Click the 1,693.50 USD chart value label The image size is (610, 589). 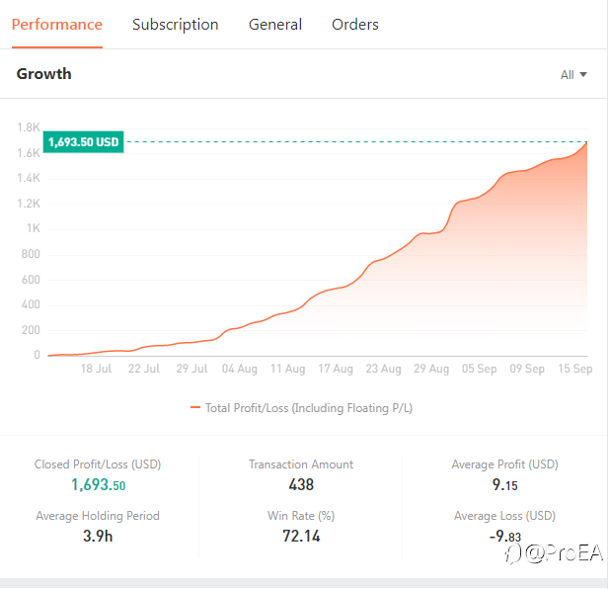83,142
